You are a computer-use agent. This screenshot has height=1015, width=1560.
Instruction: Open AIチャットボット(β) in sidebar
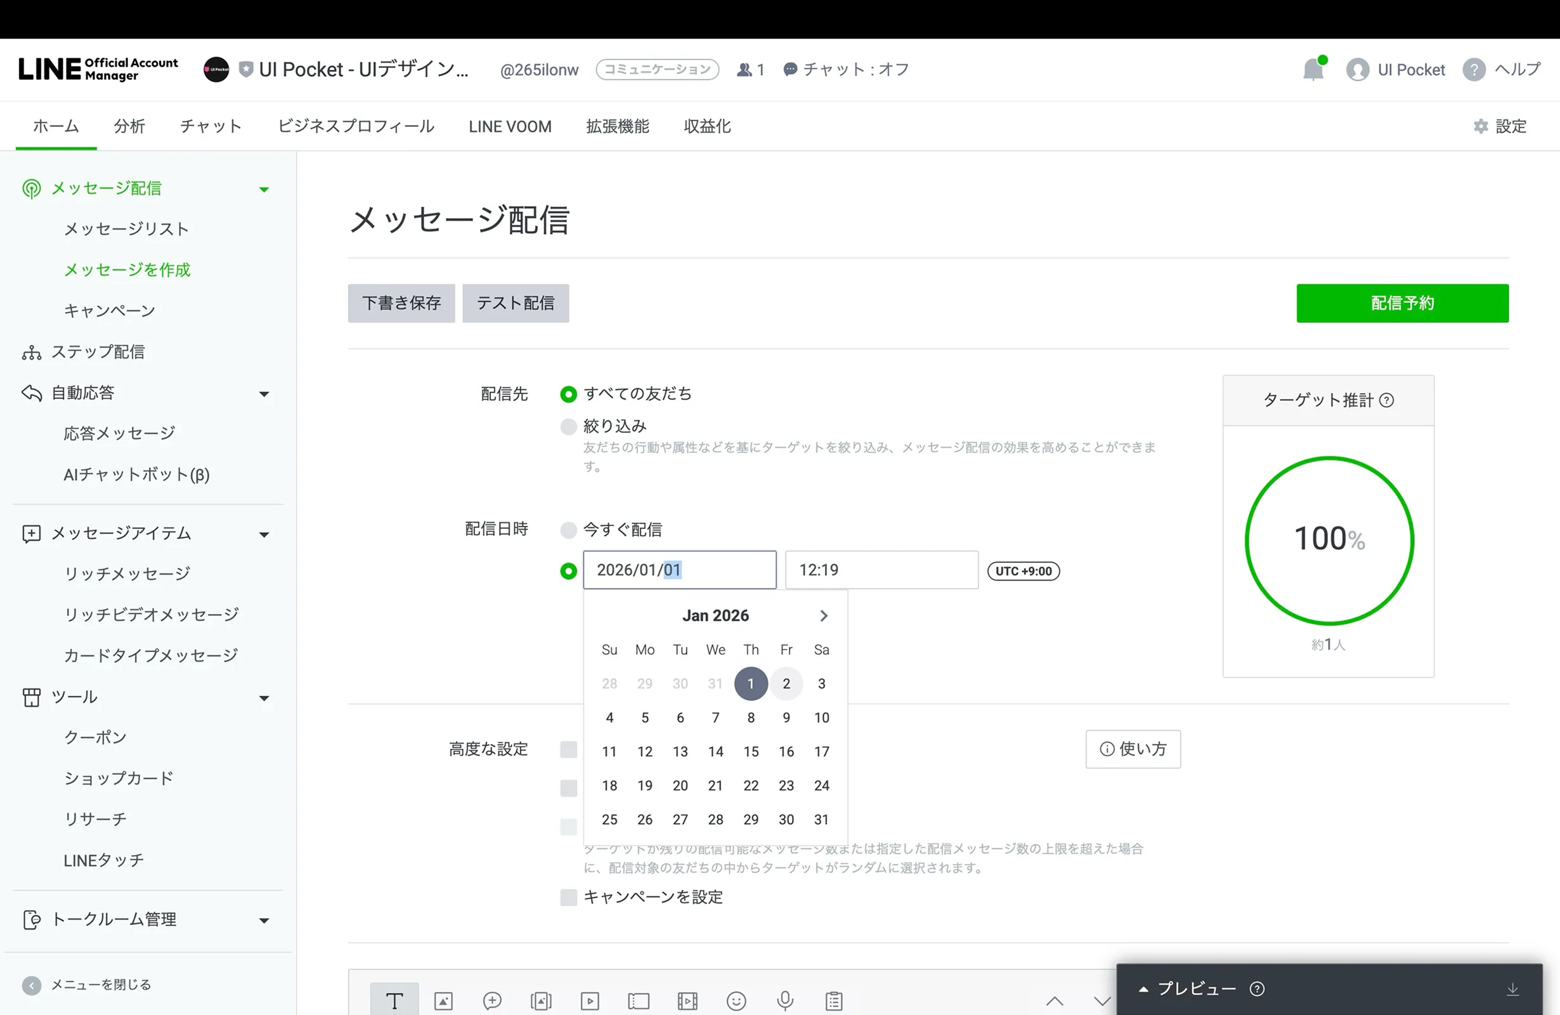coord(137,475)
